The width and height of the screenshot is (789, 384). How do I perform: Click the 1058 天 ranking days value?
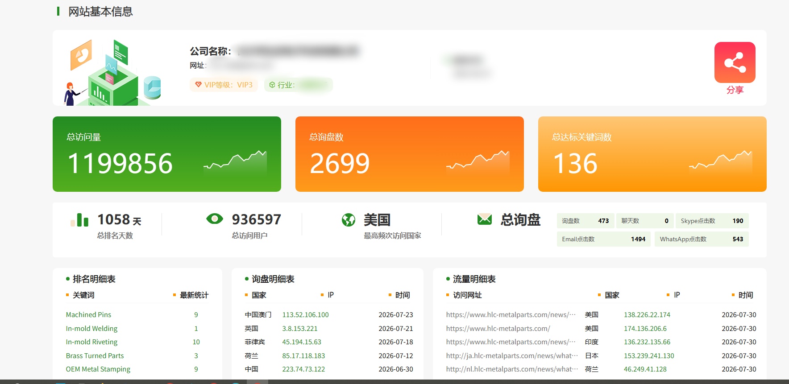(x=119, y=219)
